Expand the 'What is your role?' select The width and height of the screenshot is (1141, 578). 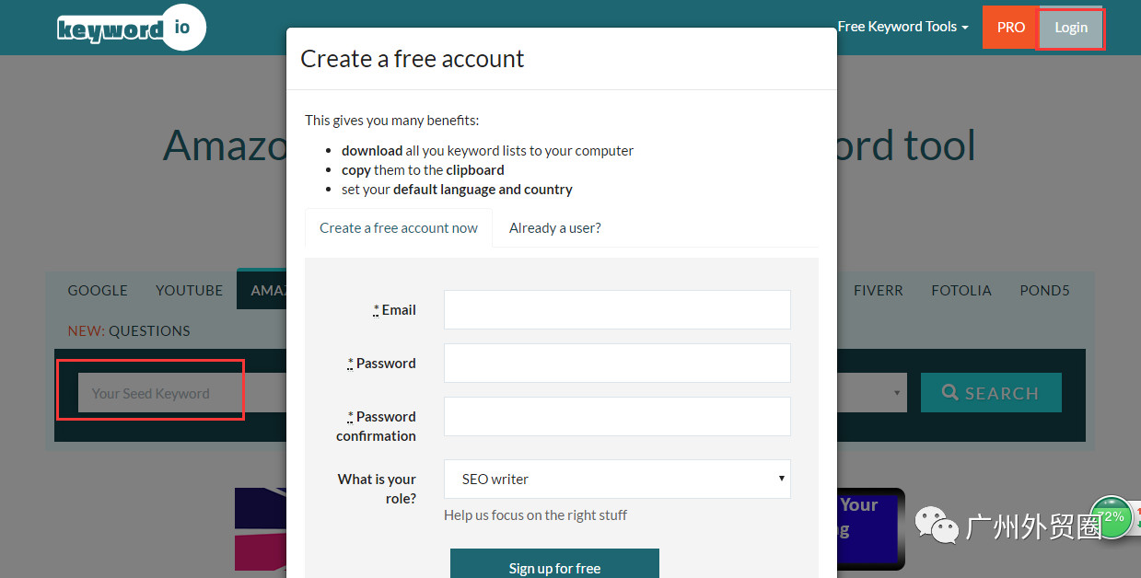pos(617,479)
